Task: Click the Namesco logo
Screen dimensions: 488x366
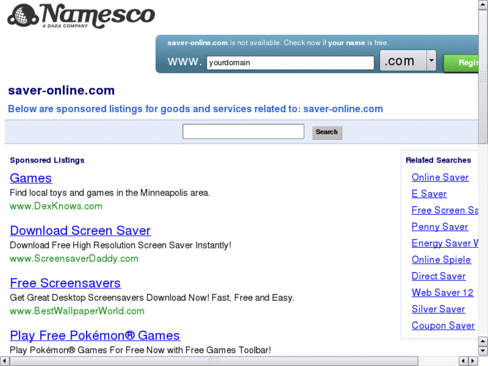Action: pos(81,16)
